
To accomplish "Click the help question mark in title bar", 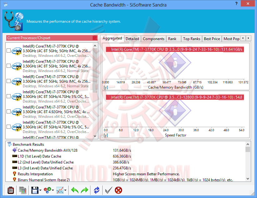I will point(236,3).
